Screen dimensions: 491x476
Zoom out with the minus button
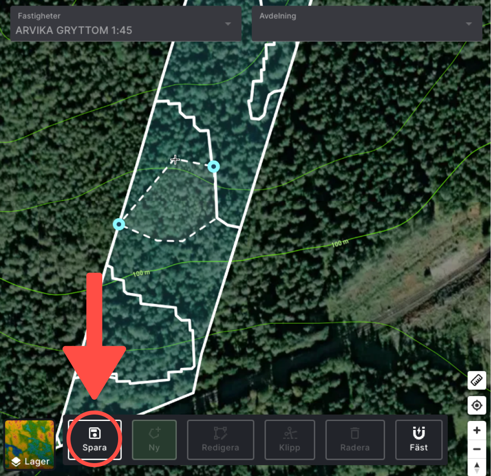[477, 449]
